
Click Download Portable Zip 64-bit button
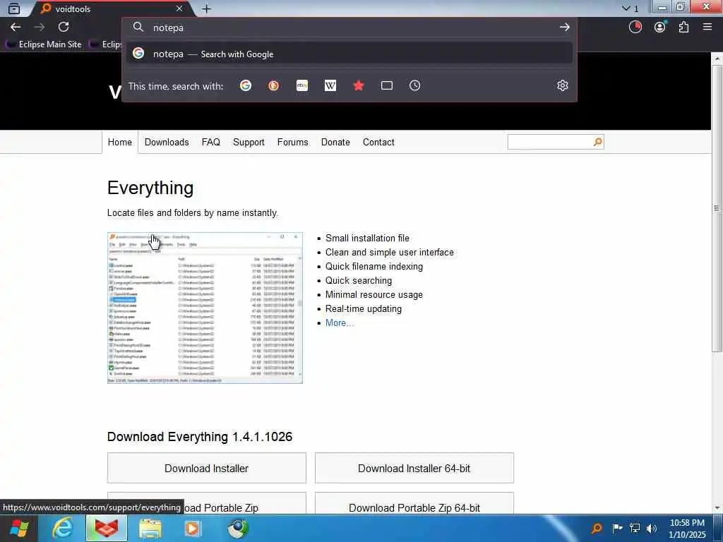pos(414,504)
